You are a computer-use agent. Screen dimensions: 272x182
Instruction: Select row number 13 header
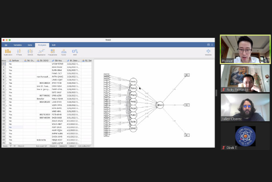[x=4, y=102]
